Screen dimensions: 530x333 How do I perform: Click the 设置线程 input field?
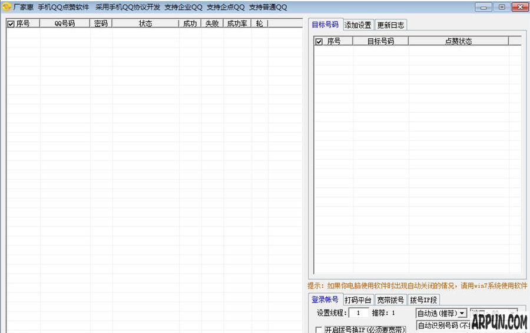point(358,313)
